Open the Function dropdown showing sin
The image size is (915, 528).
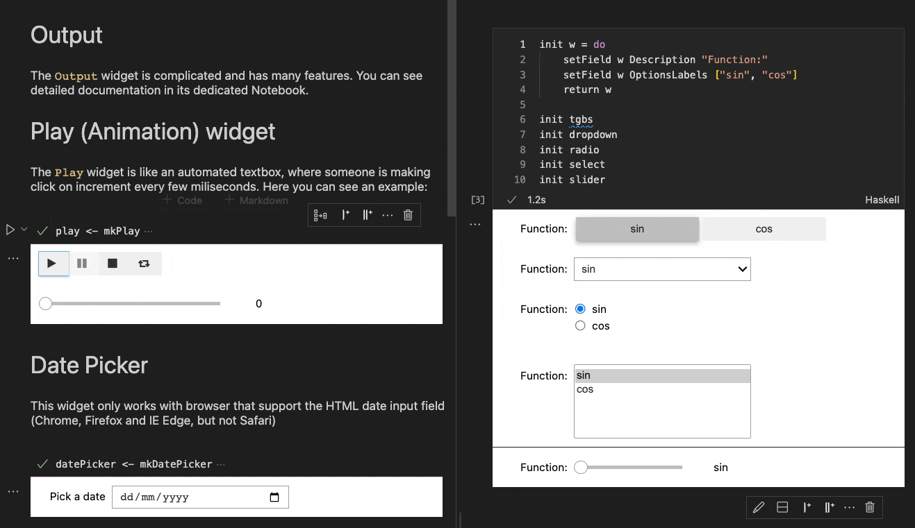(662, 269)
